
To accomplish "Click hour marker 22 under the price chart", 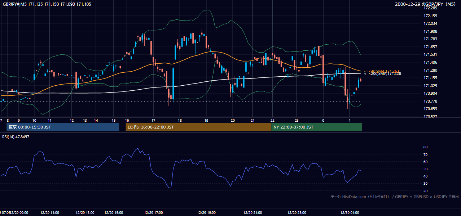I will [x=272, y=120].
